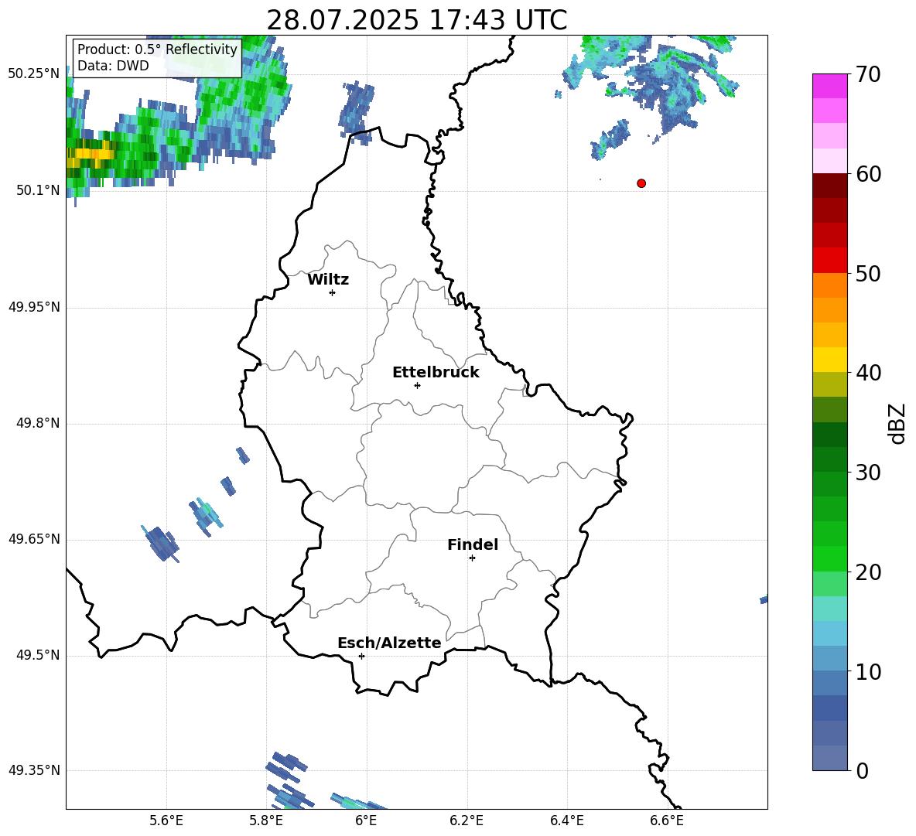Click the 'Product: 0.5° Reflectivity' legend text
This screenshot has height=836, width=916.
(x=157, y=49)
